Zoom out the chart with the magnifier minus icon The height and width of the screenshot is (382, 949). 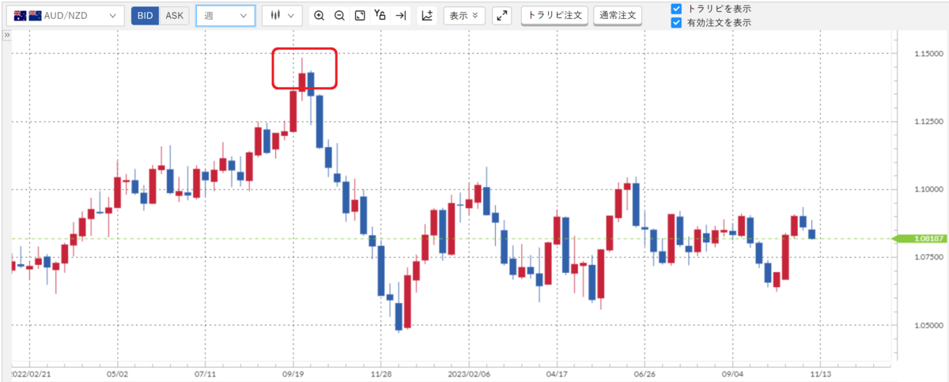point(339,15)
